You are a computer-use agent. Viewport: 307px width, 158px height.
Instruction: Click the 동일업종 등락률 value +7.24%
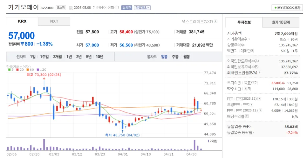point(292,133)
